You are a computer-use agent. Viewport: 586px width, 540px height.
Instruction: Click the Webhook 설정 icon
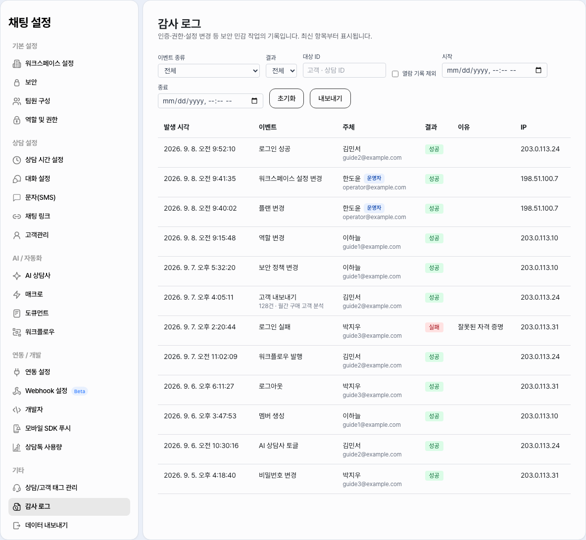(17, 391)
